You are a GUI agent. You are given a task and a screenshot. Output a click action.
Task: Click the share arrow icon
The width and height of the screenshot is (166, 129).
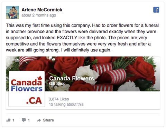point(39,120)
